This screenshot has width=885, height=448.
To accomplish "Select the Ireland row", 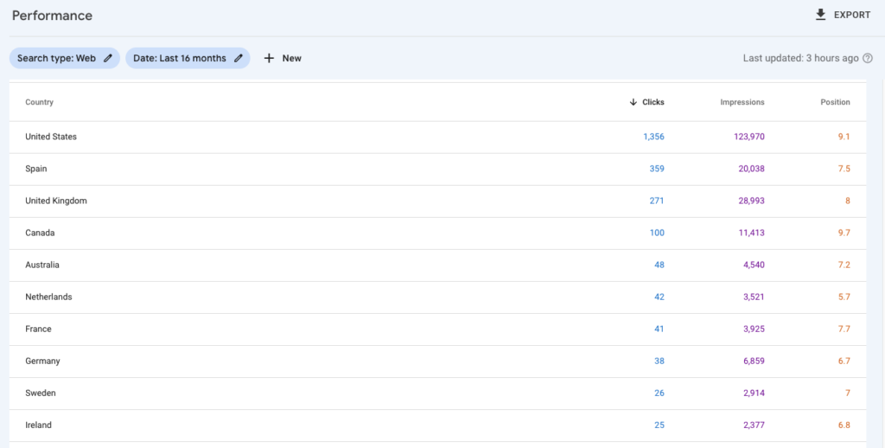I will pos(39,425).
